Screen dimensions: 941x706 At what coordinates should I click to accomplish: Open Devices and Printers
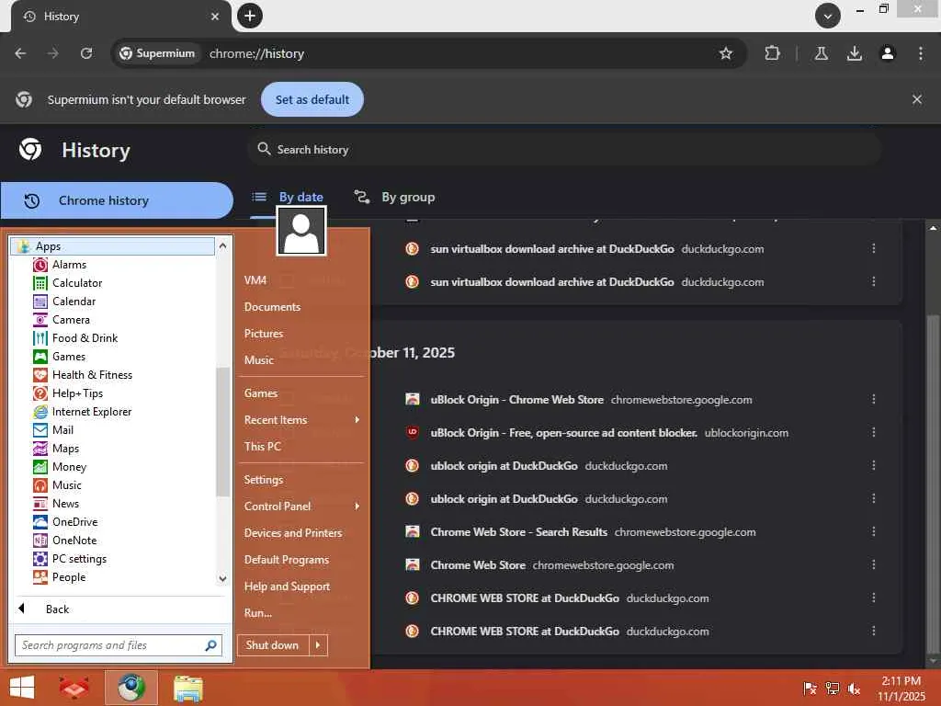click(293, 532)
